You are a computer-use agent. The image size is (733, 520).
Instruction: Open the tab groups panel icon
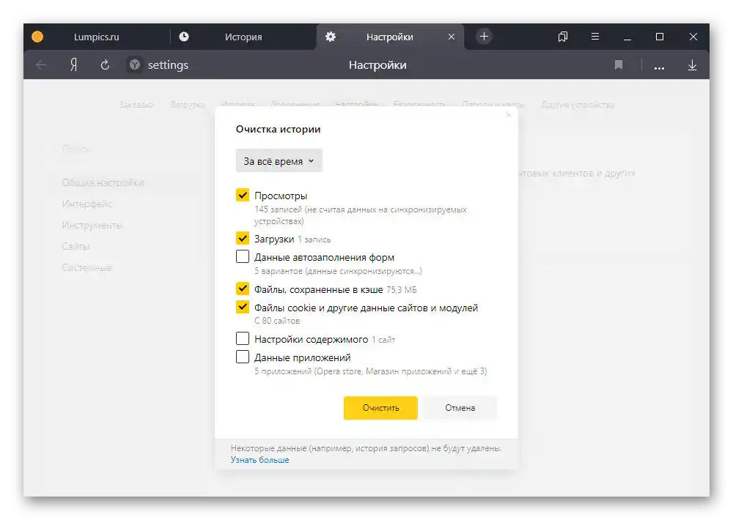[x=563, y=37]
